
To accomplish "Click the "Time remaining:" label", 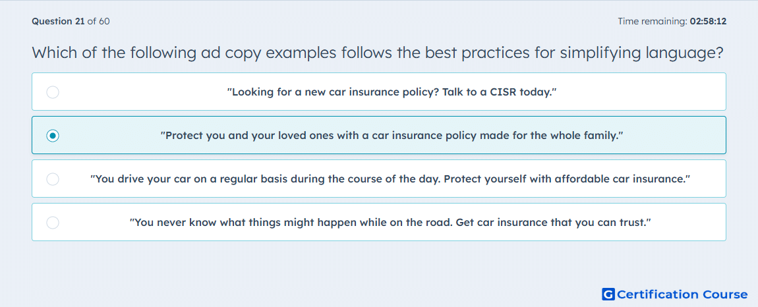I will 653,21.
